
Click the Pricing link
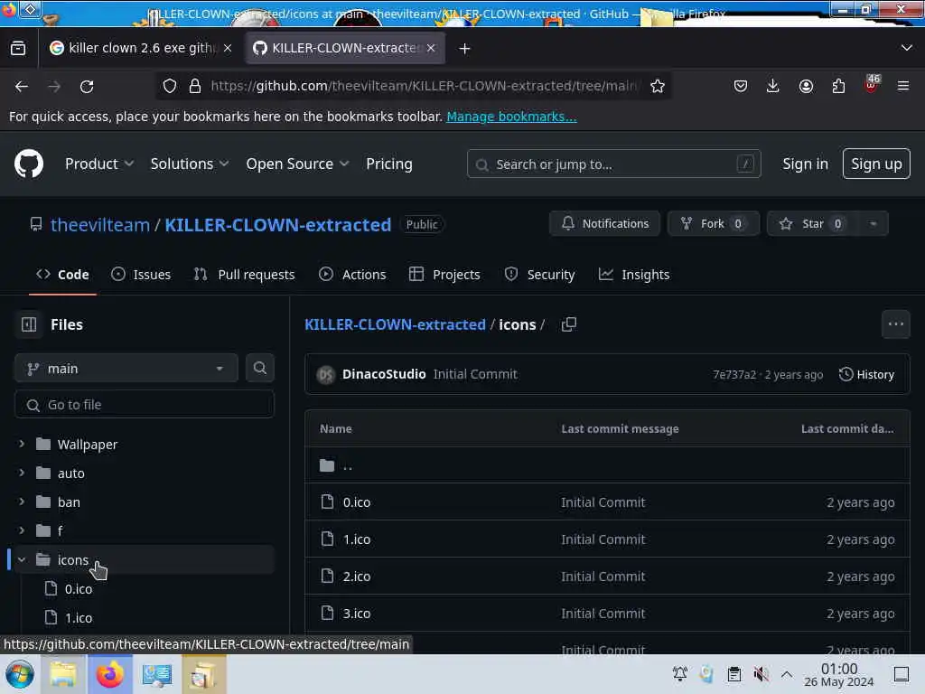point(388,164)
